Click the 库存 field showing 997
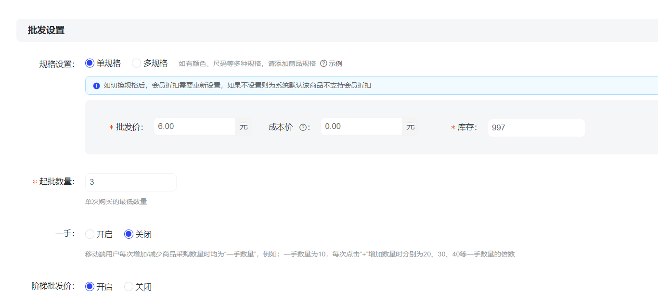This screenshot has height=293, width=658. point(536,128)
